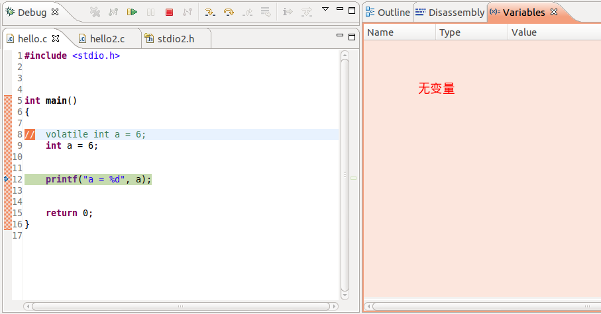Toggle Use Step Filters icon
The width and height of the screenshot is (601, 314).
click(307, 13)
